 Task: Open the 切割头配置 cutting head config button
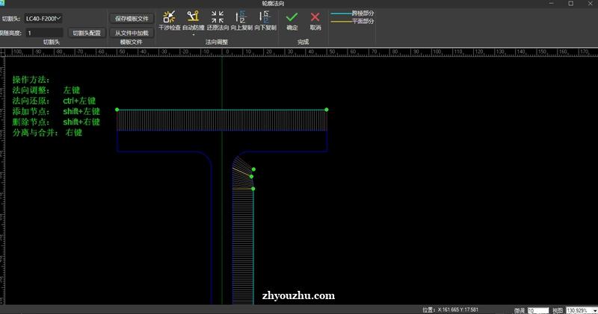point(87,33)
